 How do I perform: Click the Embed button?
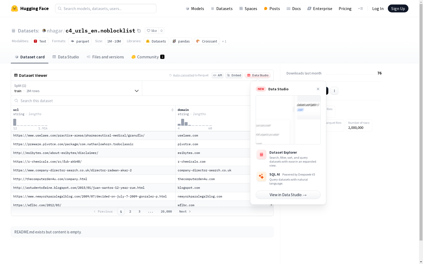point(234,75)
